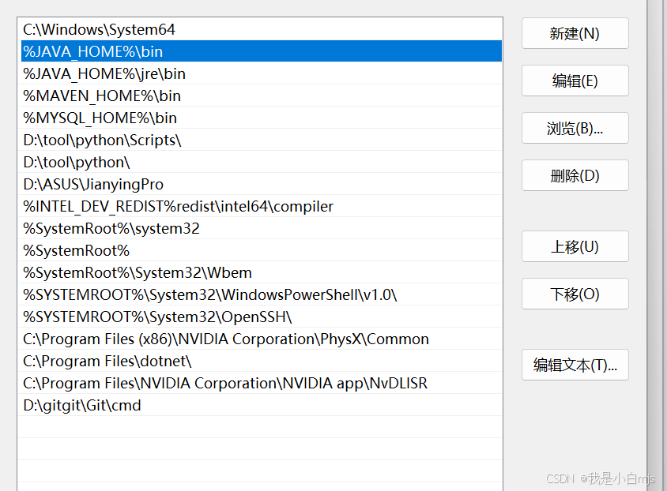Click the 编辑(E) button
Viewport: 667px width, 491px height.
point(575,81)
